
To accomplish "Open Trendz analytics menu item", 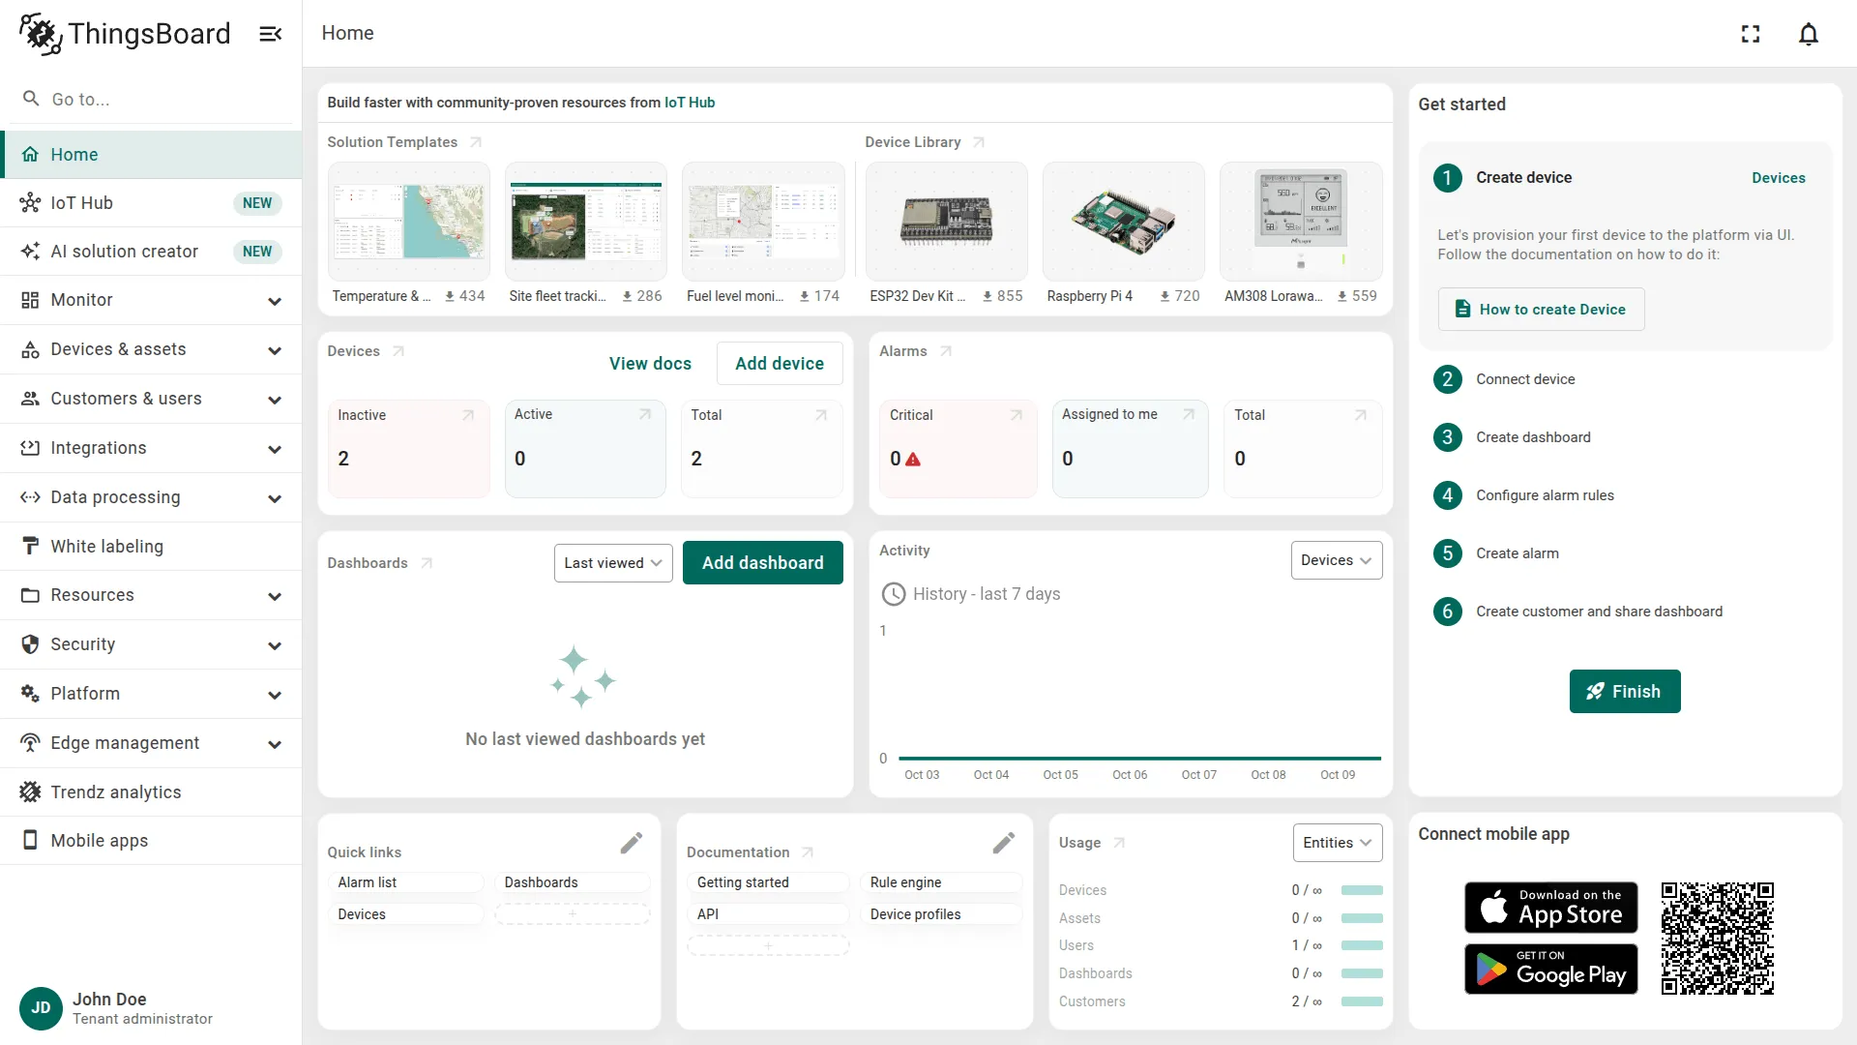I will click(x=151, y=792).
